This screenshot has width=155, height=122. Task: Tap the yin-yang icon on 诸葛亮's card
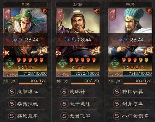pyautogui.click(x=150, y=11)
